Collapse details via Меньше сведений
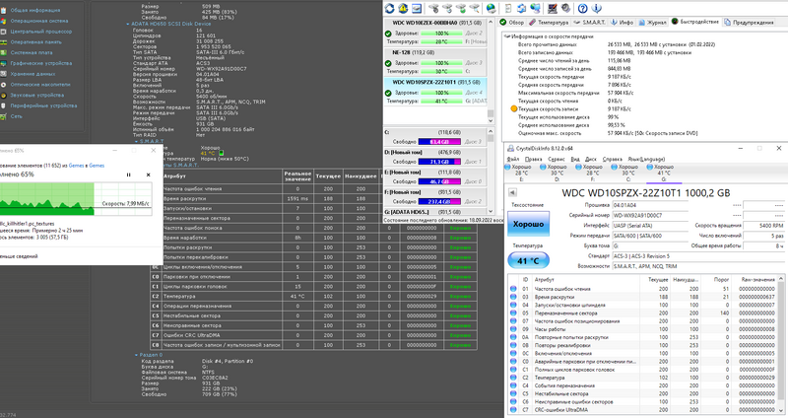Image resolution: width=788 pixels, height=418 pixels. pos(19,256)
